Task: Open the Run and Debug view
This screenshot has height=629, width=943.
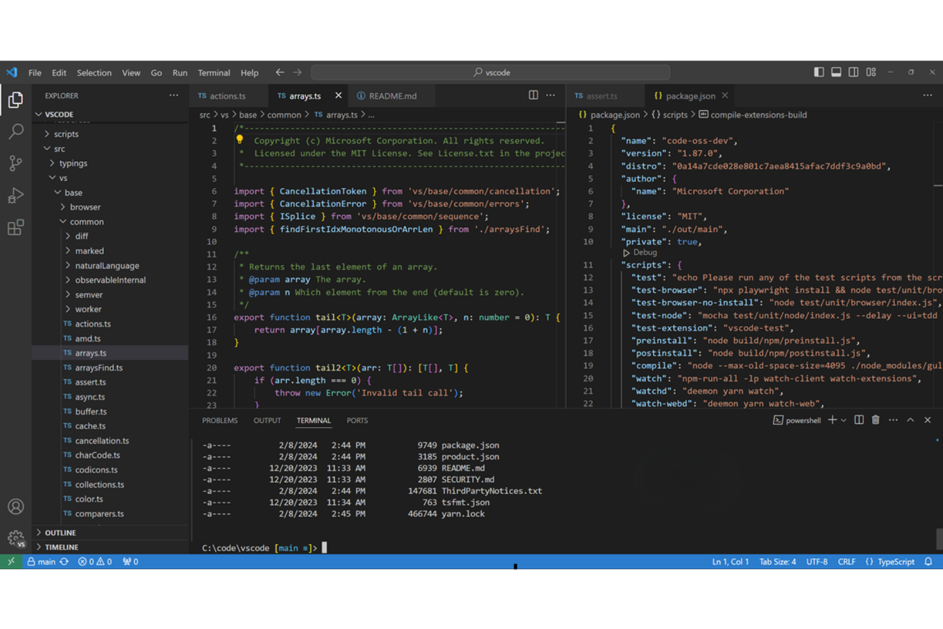Action: [x=15, y=195]
